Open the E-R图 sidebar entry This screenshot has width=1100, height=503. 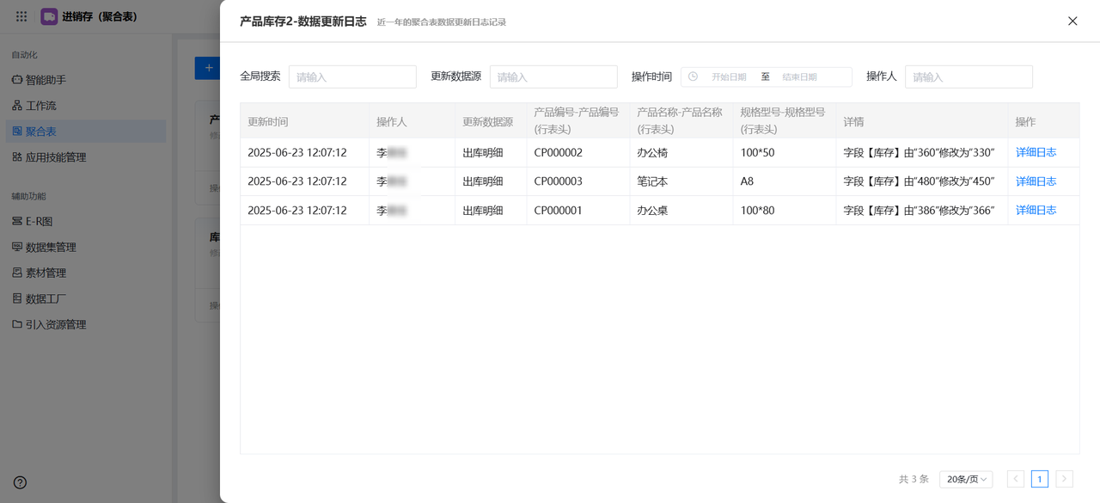(39, 221)
